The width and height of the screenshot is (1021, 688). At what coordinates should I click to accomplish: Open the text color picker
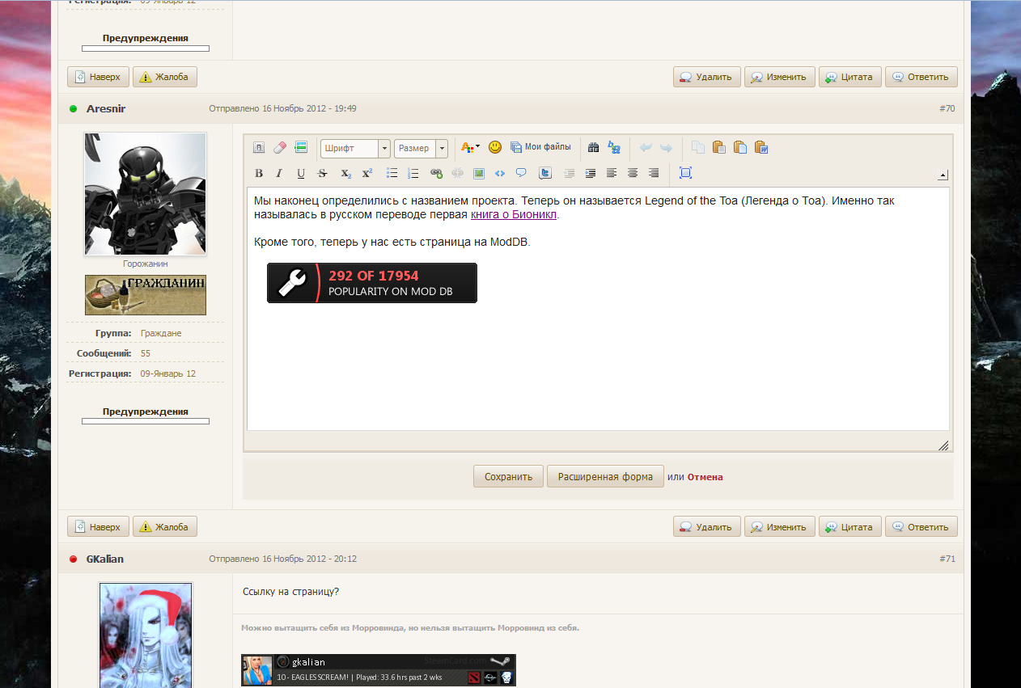coord(470,147)
